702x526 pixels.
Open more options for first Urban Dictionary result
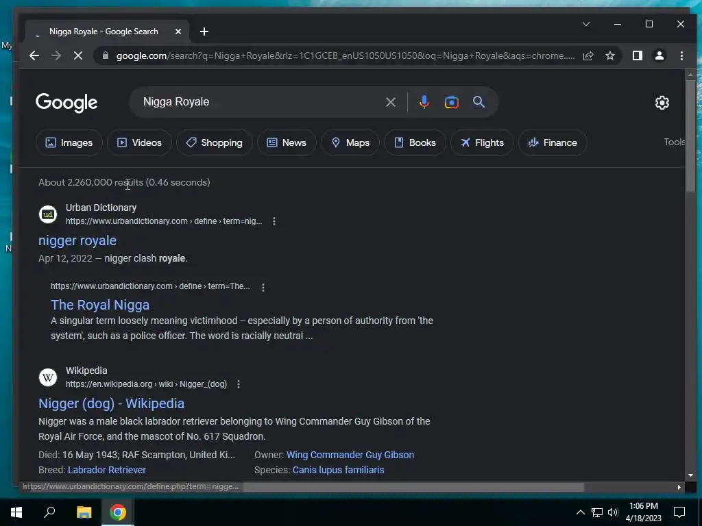pyautogui.click(x=274, y=221)
